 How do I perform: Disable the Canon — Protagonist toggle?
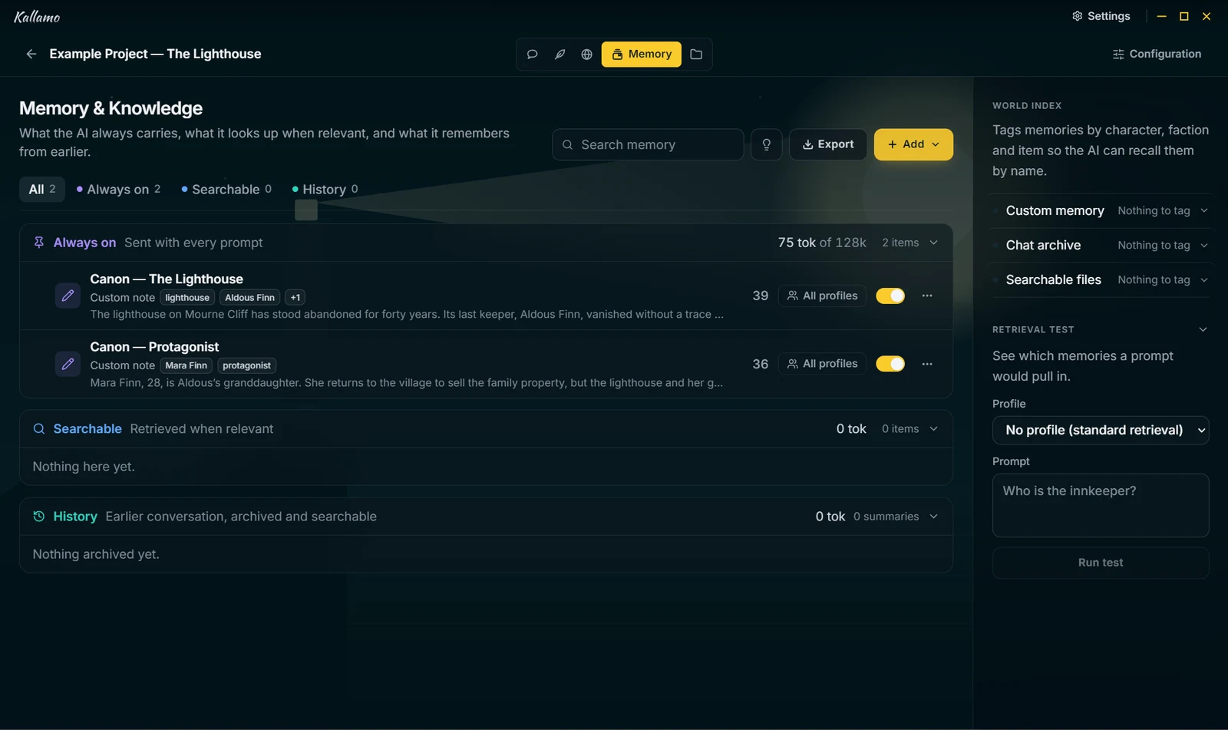tap(890, 364)
